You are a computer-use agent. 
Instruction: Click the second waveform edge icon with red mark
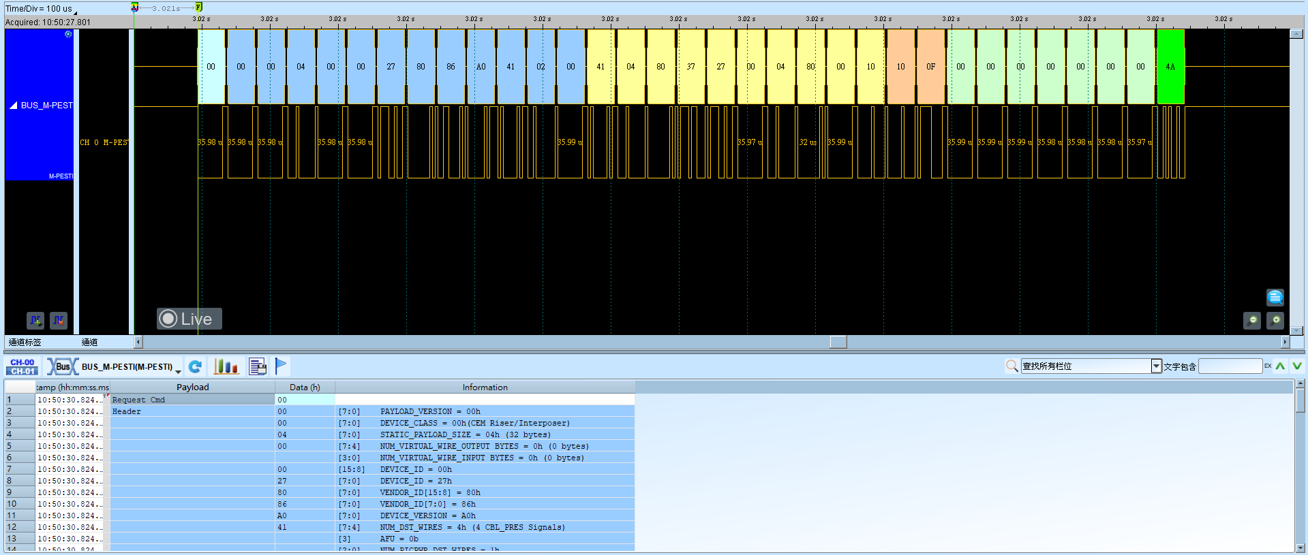59,320
